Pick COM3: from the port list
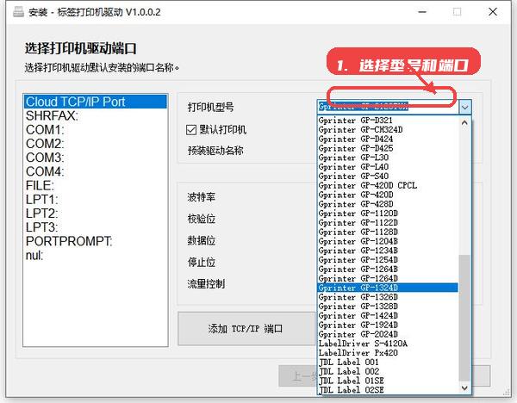This screenshot has width=517, height=403. pos(96,158)
